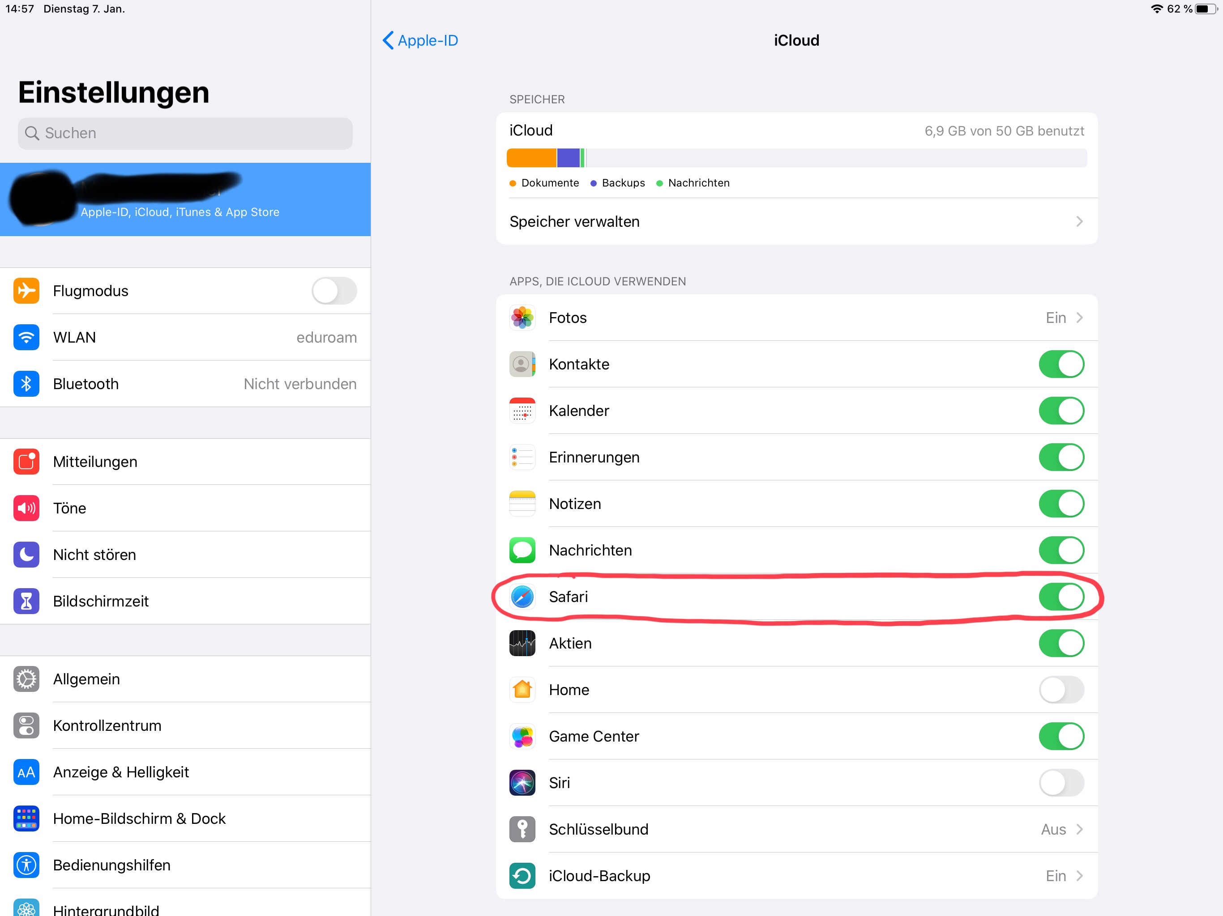
Task: Tap the Safari compass icon
Action: (x=522, y=597)
